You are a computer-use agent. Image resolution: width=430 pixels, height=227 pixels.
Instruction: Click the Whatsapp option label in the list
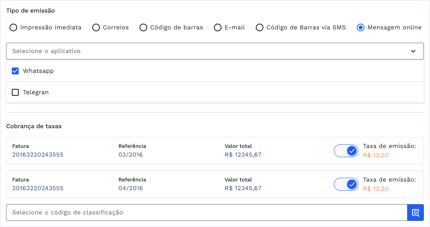coord(38,71)
